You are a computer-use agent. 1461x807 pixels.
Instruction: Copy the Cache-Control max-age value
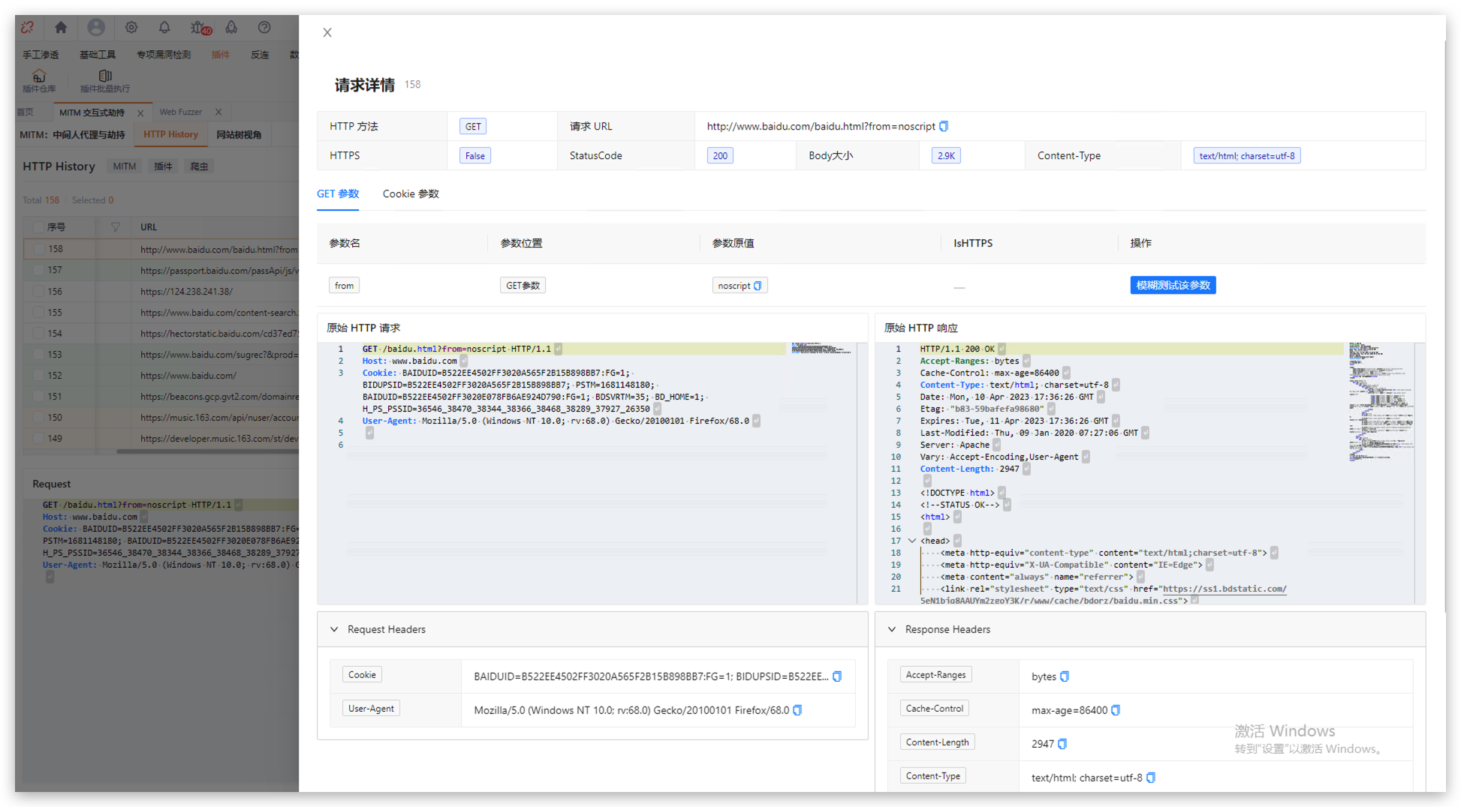click(x=1116, y=710)
